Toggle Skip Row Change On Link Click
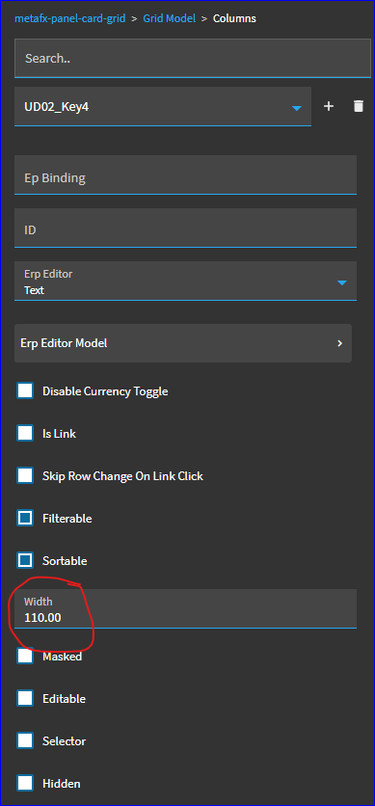 point(25,475)
